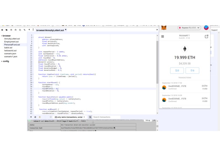The height and width of the screenshot is (156, 220).
Task: Click the terminal panel scrollbar thumb
Action: pos(157,126)
